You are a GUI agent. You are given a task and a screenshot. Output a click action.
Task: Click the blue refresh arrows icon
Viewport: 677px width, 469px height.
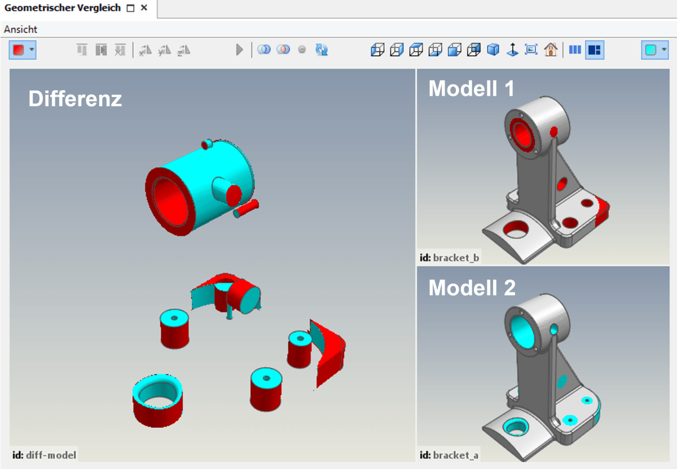322,50
